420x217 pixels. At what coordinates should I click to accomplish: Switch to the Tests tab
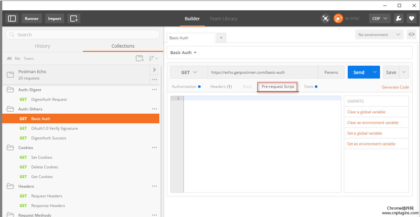point(311,87)
